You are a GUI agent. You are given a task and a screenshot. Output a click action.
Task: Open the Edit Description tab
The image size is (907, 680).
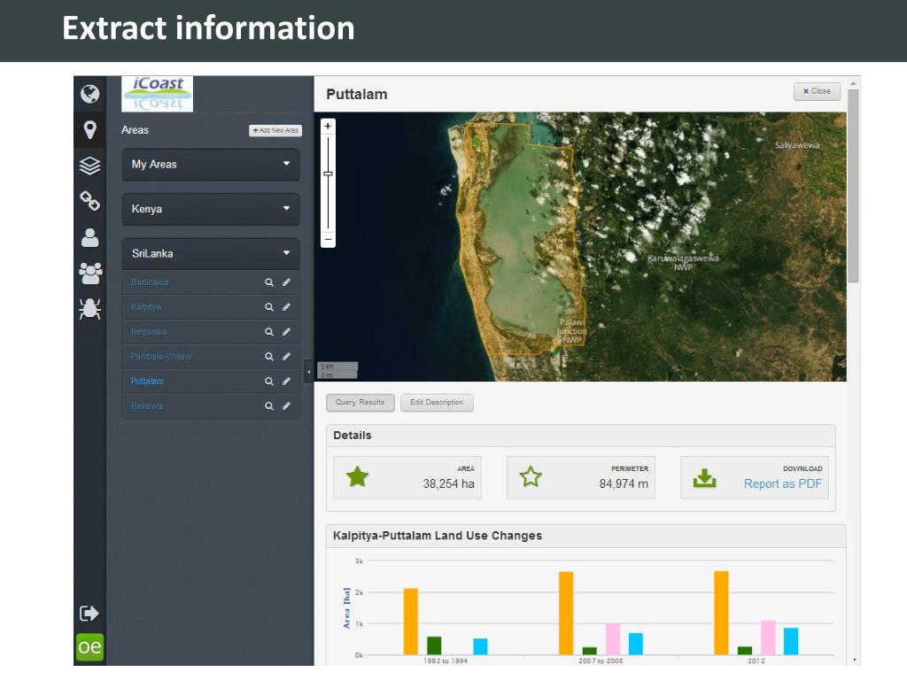point(437,402)
